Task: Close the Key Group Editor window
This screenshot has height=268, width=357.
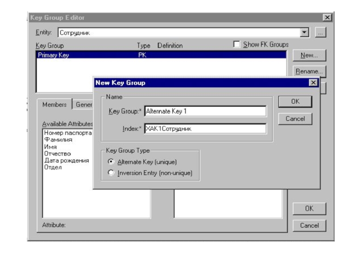Action: pos(328,17)
